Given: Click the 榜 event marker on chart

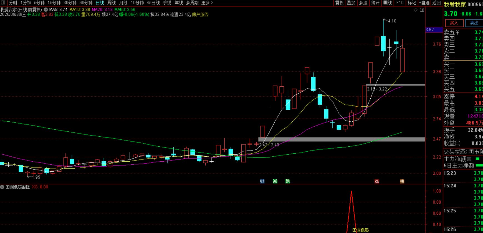Looking at the screenshot, I should click(402, 181).
